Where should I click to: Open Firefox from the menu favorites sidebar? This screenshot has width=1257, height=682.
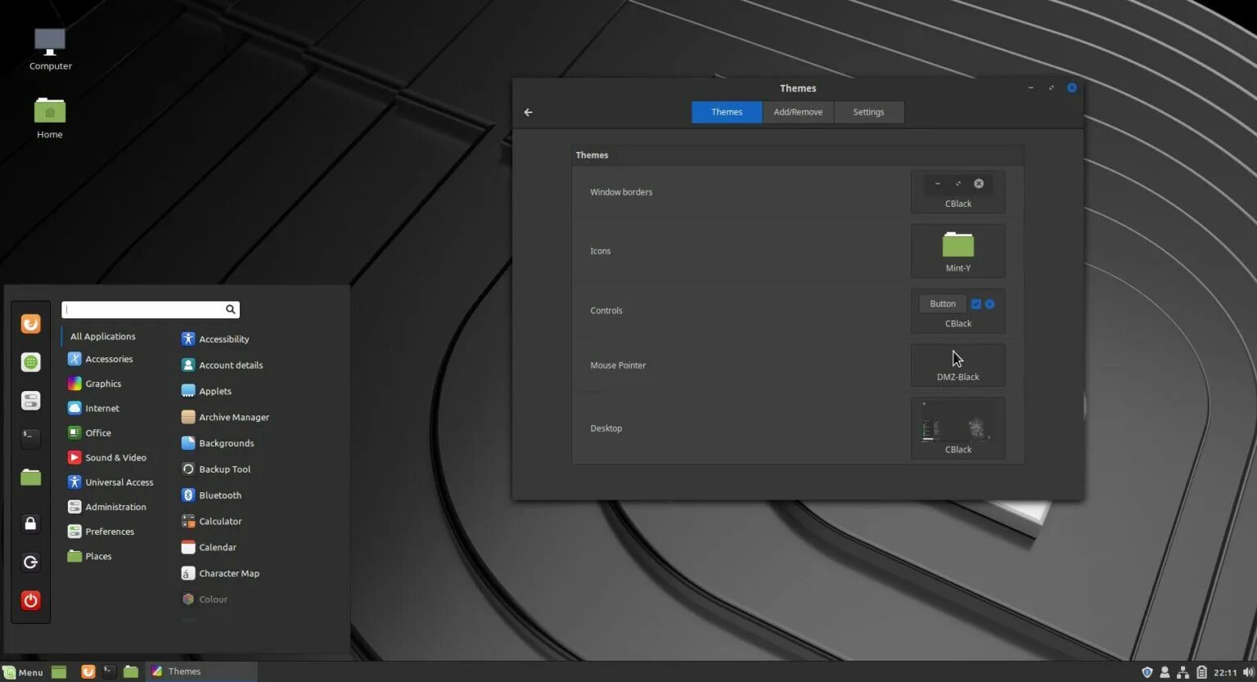click(30, 324)
